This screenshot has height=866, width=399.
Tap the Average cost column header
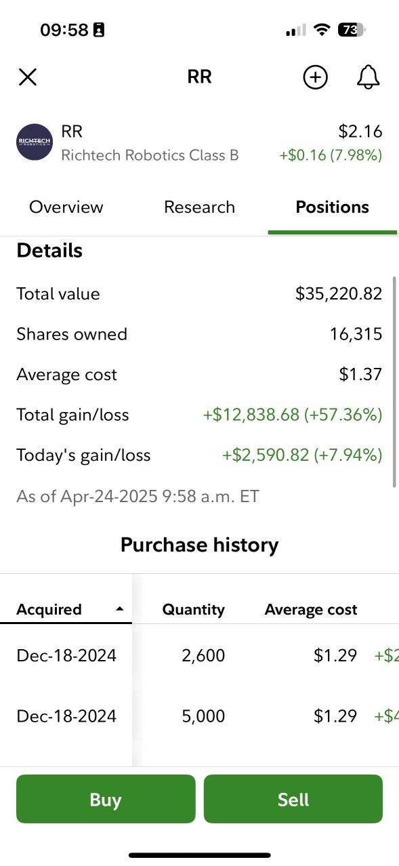[311, 610]
